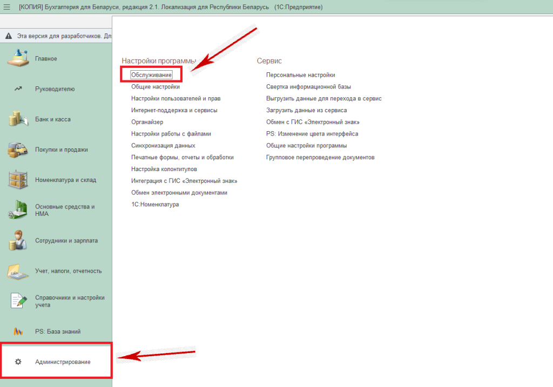Click the Главное section icon

tap(18, 58)
